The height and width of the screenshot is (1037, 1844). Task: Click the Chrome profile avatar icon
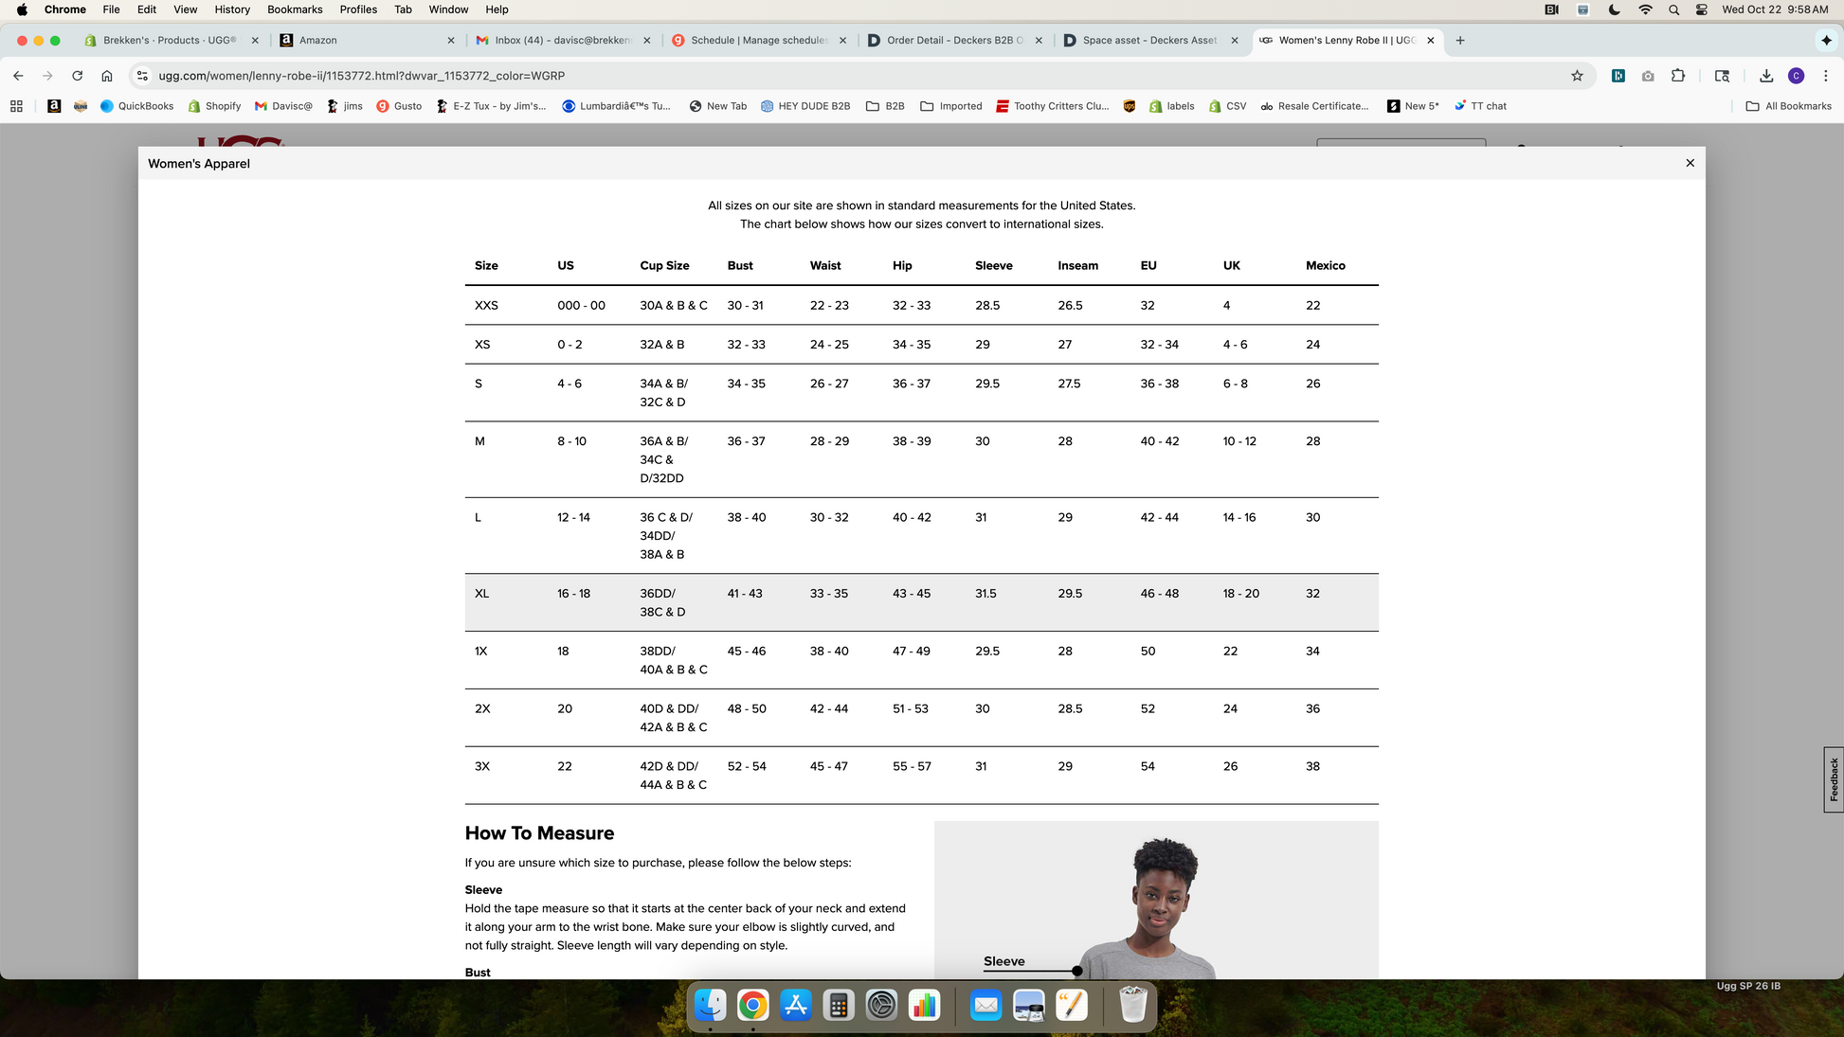[1796, 76]
